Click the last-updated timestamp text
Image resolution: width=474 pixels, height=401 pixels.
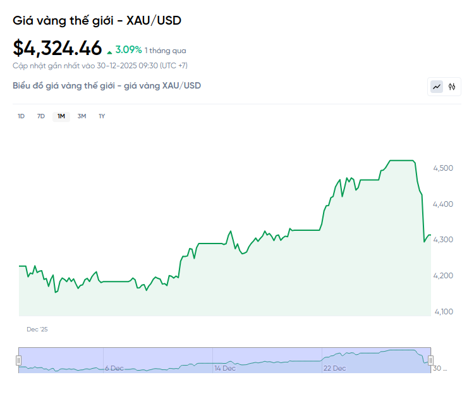pos(100,65)
